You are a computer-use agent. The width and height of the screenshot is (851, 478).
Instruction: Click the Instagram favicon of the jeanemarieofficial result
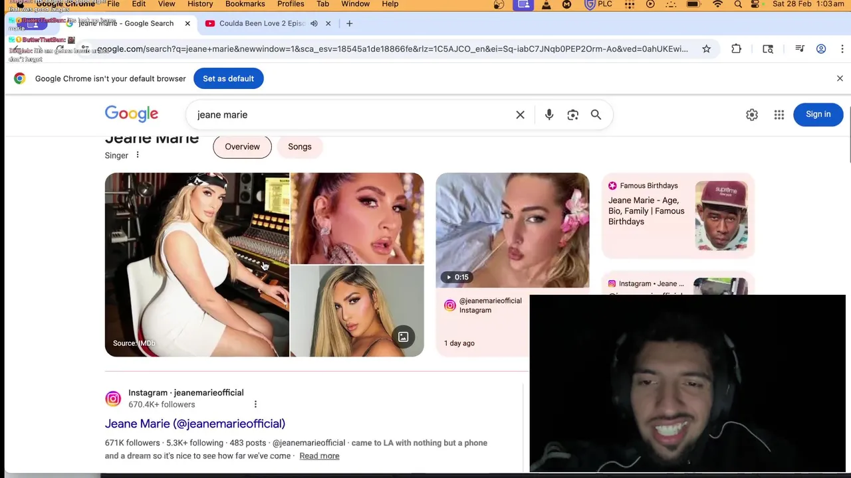[113, 398]
